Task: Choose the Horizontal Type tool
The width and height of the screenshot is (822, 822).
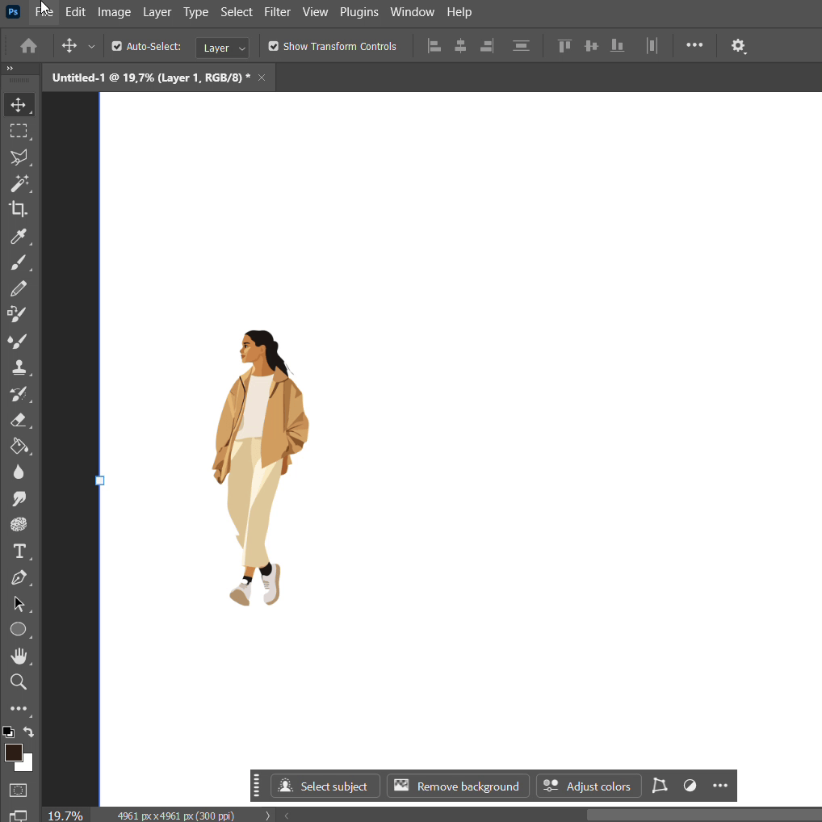Action: point(18,551)
